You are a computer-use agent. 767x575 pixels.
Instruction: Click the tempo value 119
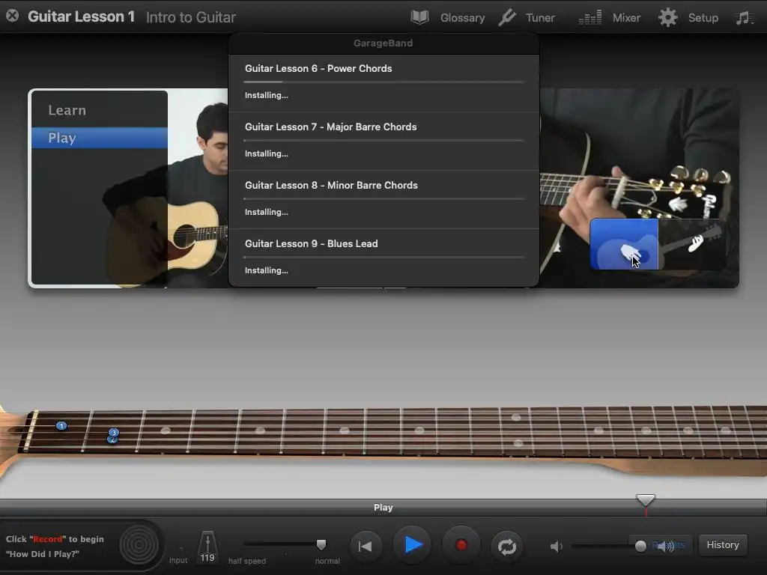207,558
